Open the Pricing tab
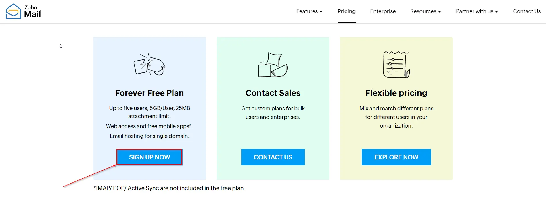 pyautogui.click(x=346, y=11)
